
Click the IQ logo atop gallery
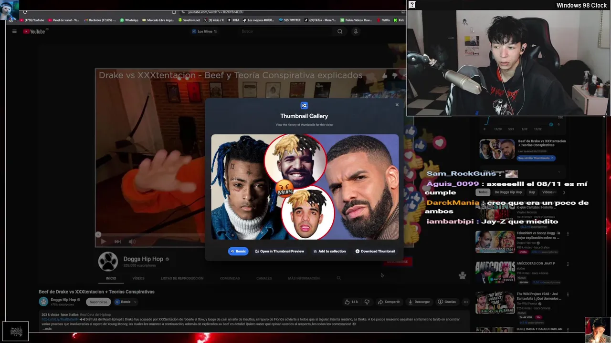[304, 106]
